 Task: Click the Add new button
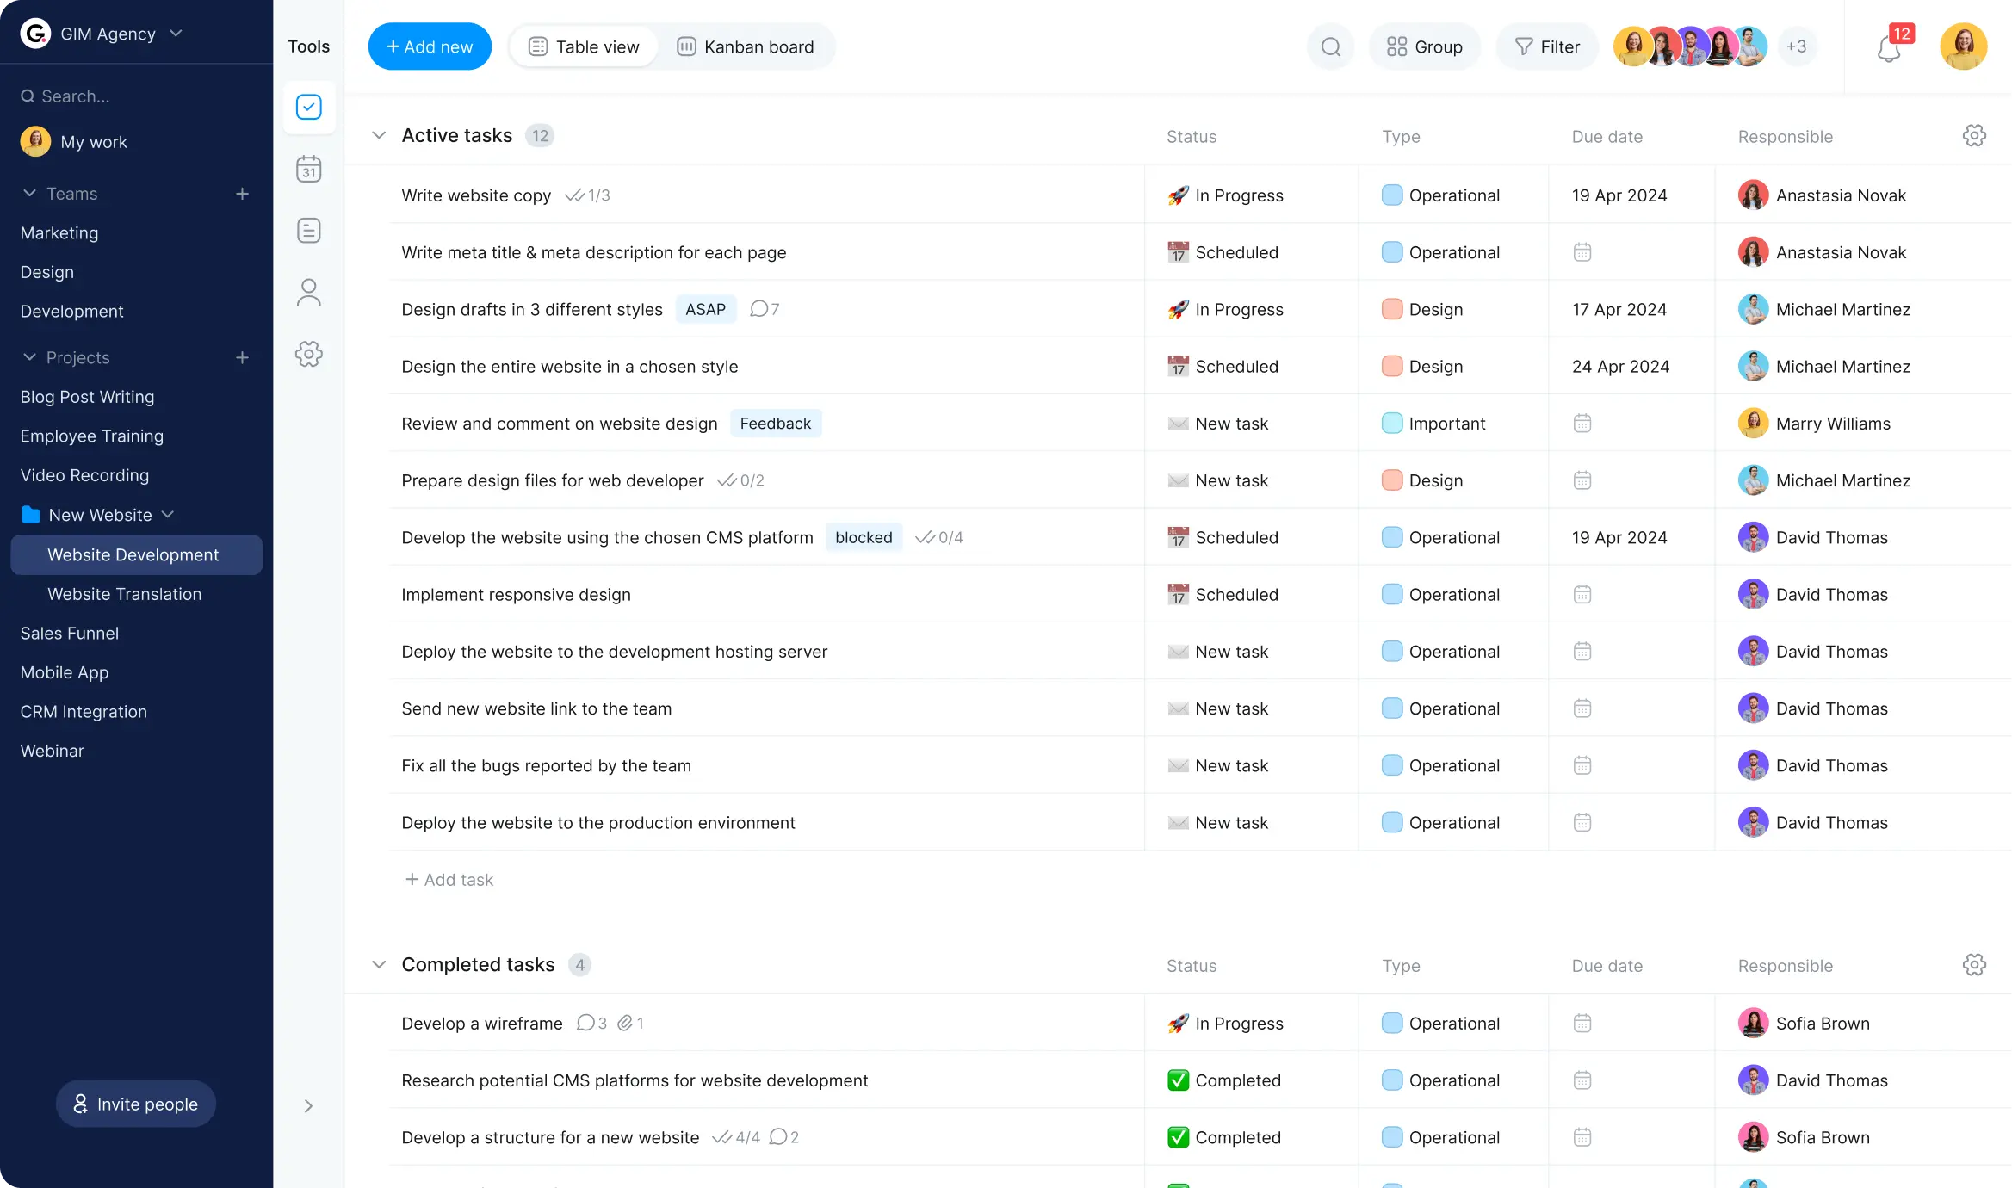430,46
